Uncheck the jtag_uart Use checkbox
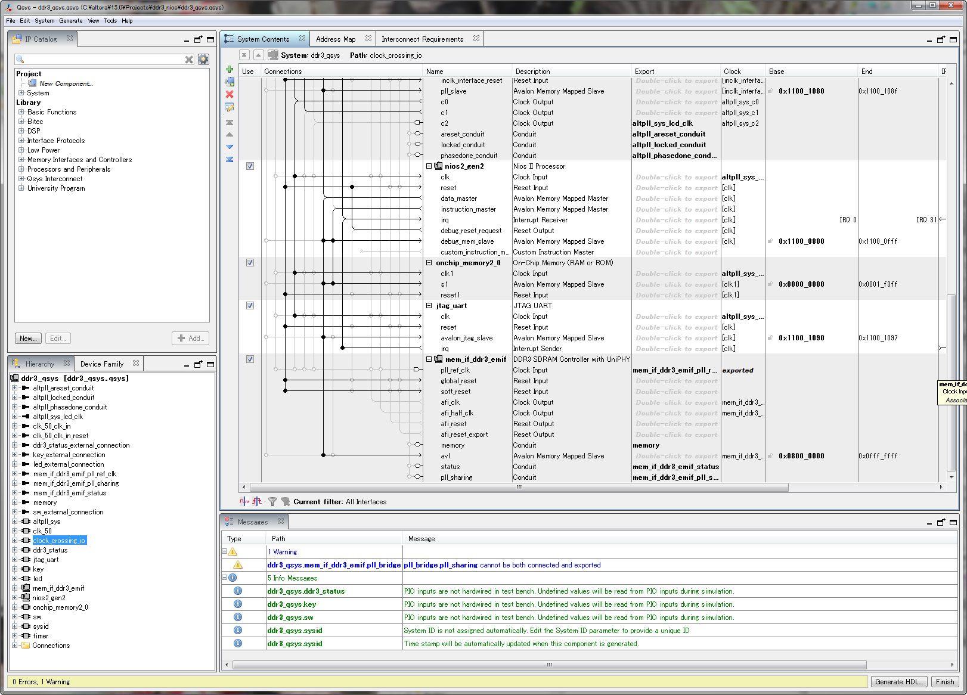The height and width of the screenshot is (695, 967). pos(250,306)
